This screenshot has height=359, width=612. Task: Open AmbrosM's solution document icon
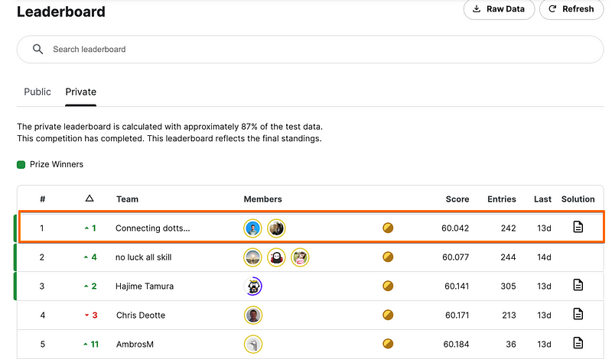pyautogui.click(x=578, y=344)
